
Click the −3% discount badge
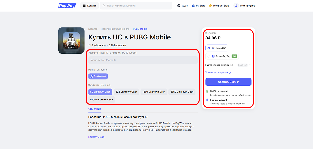[x=234, y=56]
